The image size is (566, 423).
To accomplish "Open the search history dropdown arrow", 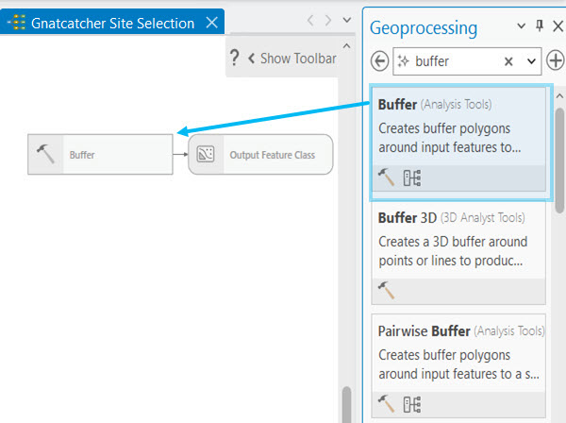I will point(530,60).
